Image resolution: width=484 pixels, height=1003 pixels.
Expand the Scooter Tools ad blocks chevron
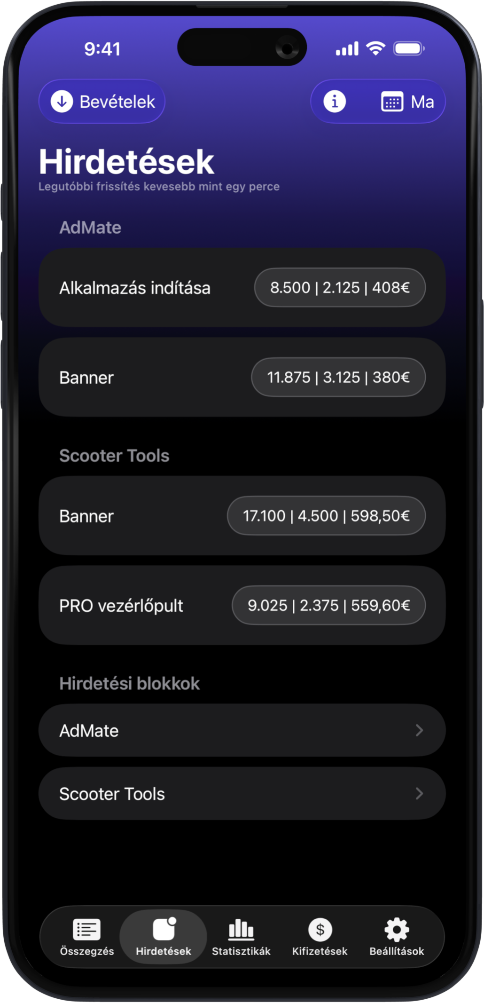[x=419, y=794]
